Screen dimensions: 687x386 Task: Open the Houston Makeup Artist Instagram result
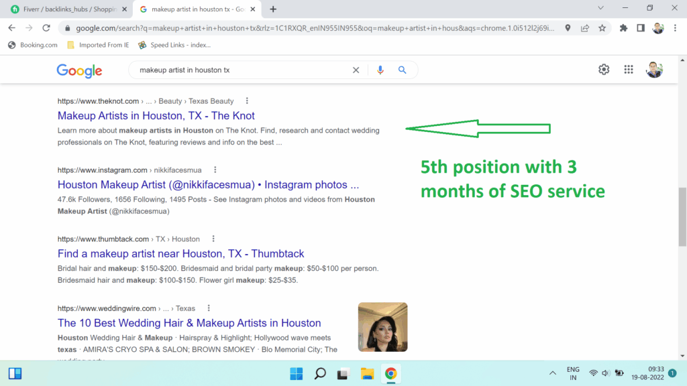[208, 185]
